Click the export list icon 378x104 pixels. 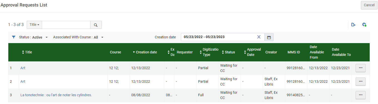[x=353, y=25]
